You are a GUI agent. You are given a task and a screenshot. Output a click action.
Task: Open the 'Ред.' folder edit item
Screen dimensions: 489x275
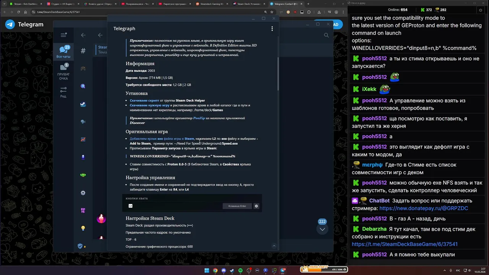(x=63, y=92)
